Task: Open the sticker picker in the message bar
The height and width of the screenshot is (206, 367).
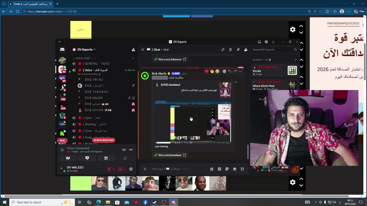Action: (227, 169)
